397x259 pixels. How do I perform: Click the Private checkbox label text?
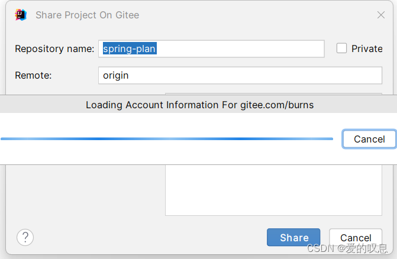tap(367, 49)
